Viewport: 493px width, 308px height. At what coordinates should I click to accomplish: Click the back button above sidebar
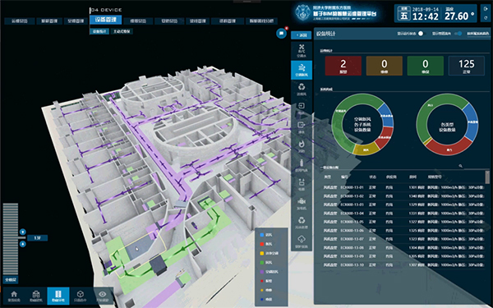click(302, 34)
